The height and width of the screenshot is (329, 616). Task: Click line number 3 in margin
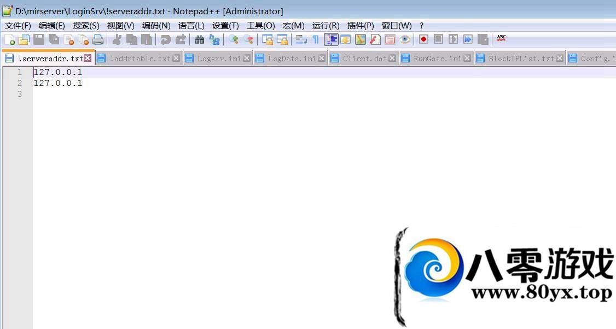pos(20,94)
